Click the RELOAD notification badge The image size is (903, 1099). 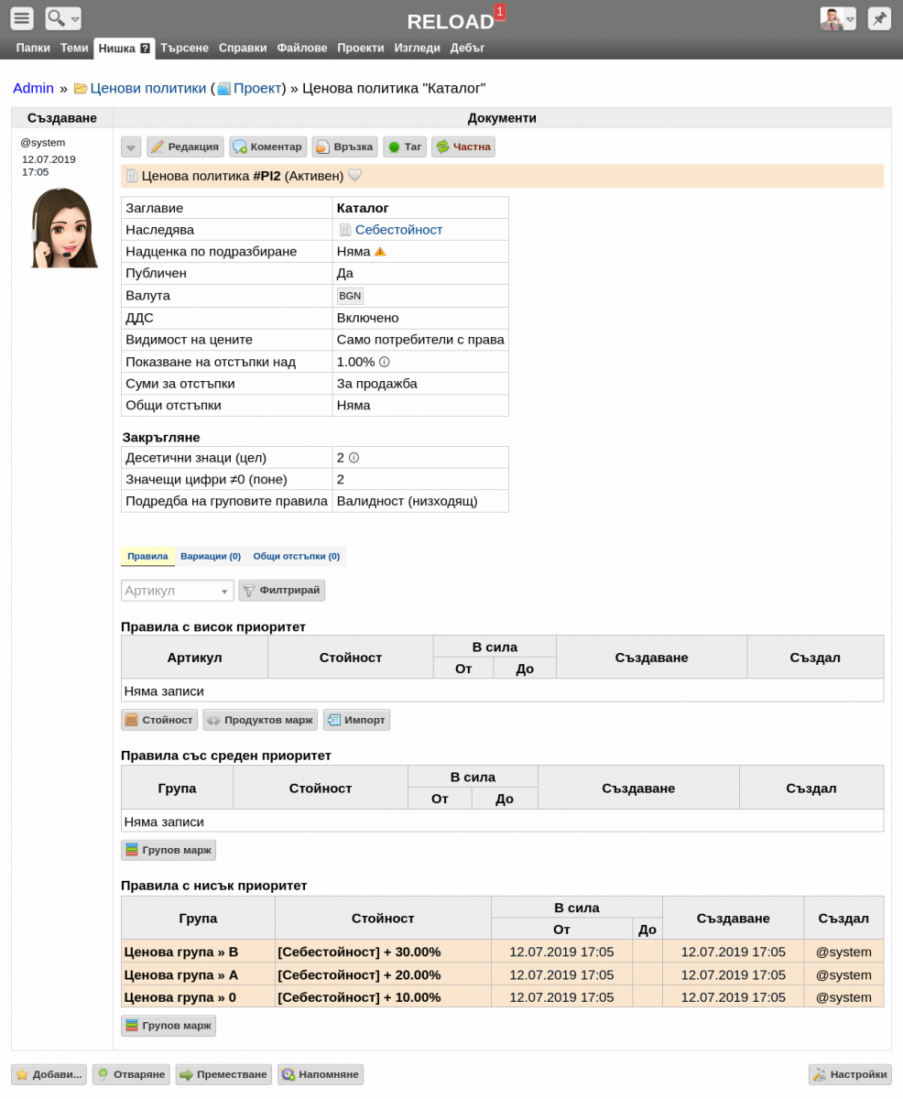500,11
